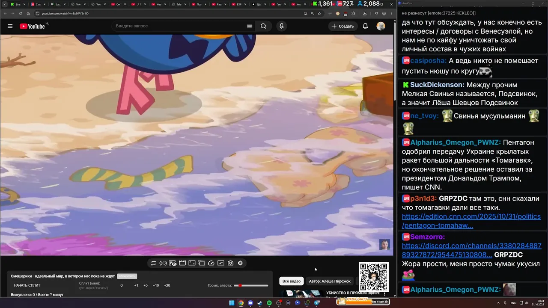The image size is (548, 308).
Task: Open the edition.cnn.com link in chat
Action: tap(471, 221)
